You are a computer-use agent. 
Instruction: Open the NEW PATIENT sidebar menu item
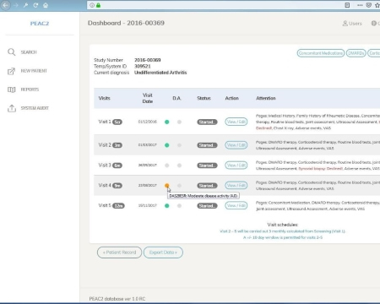tap(34, 71)
